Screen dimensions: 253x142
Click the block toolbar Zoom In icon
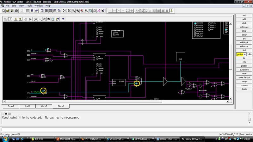pos(45,19)
